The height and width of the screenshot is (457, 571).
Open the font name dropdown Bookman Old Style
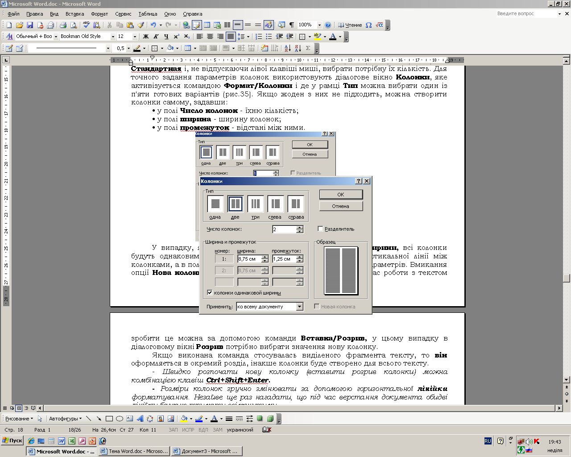click(113, 37)
